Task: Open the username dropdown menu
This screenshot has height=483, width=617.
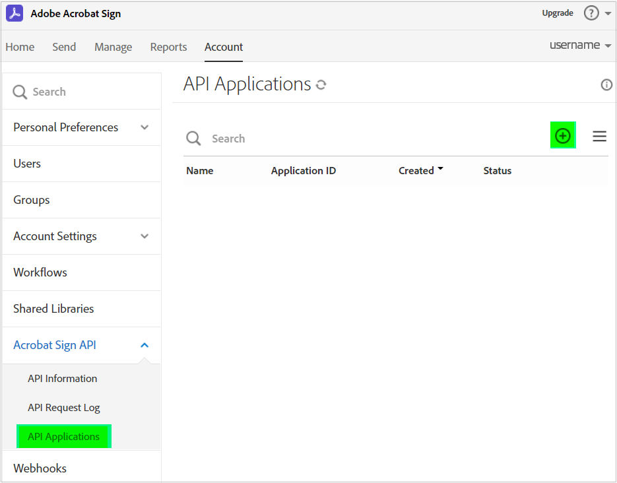Action: [581, 46]
